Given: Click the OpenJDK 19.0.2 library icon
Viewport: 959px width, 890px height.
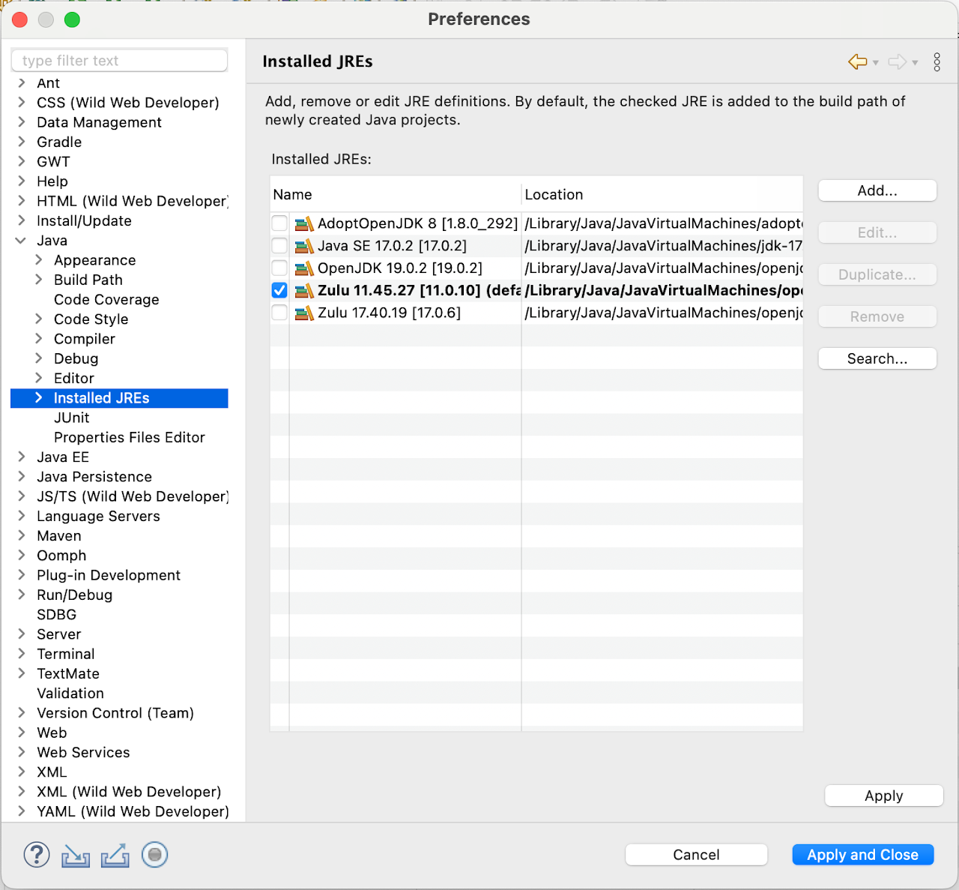Looking at the screenshot, I should [x=304, y=268].
